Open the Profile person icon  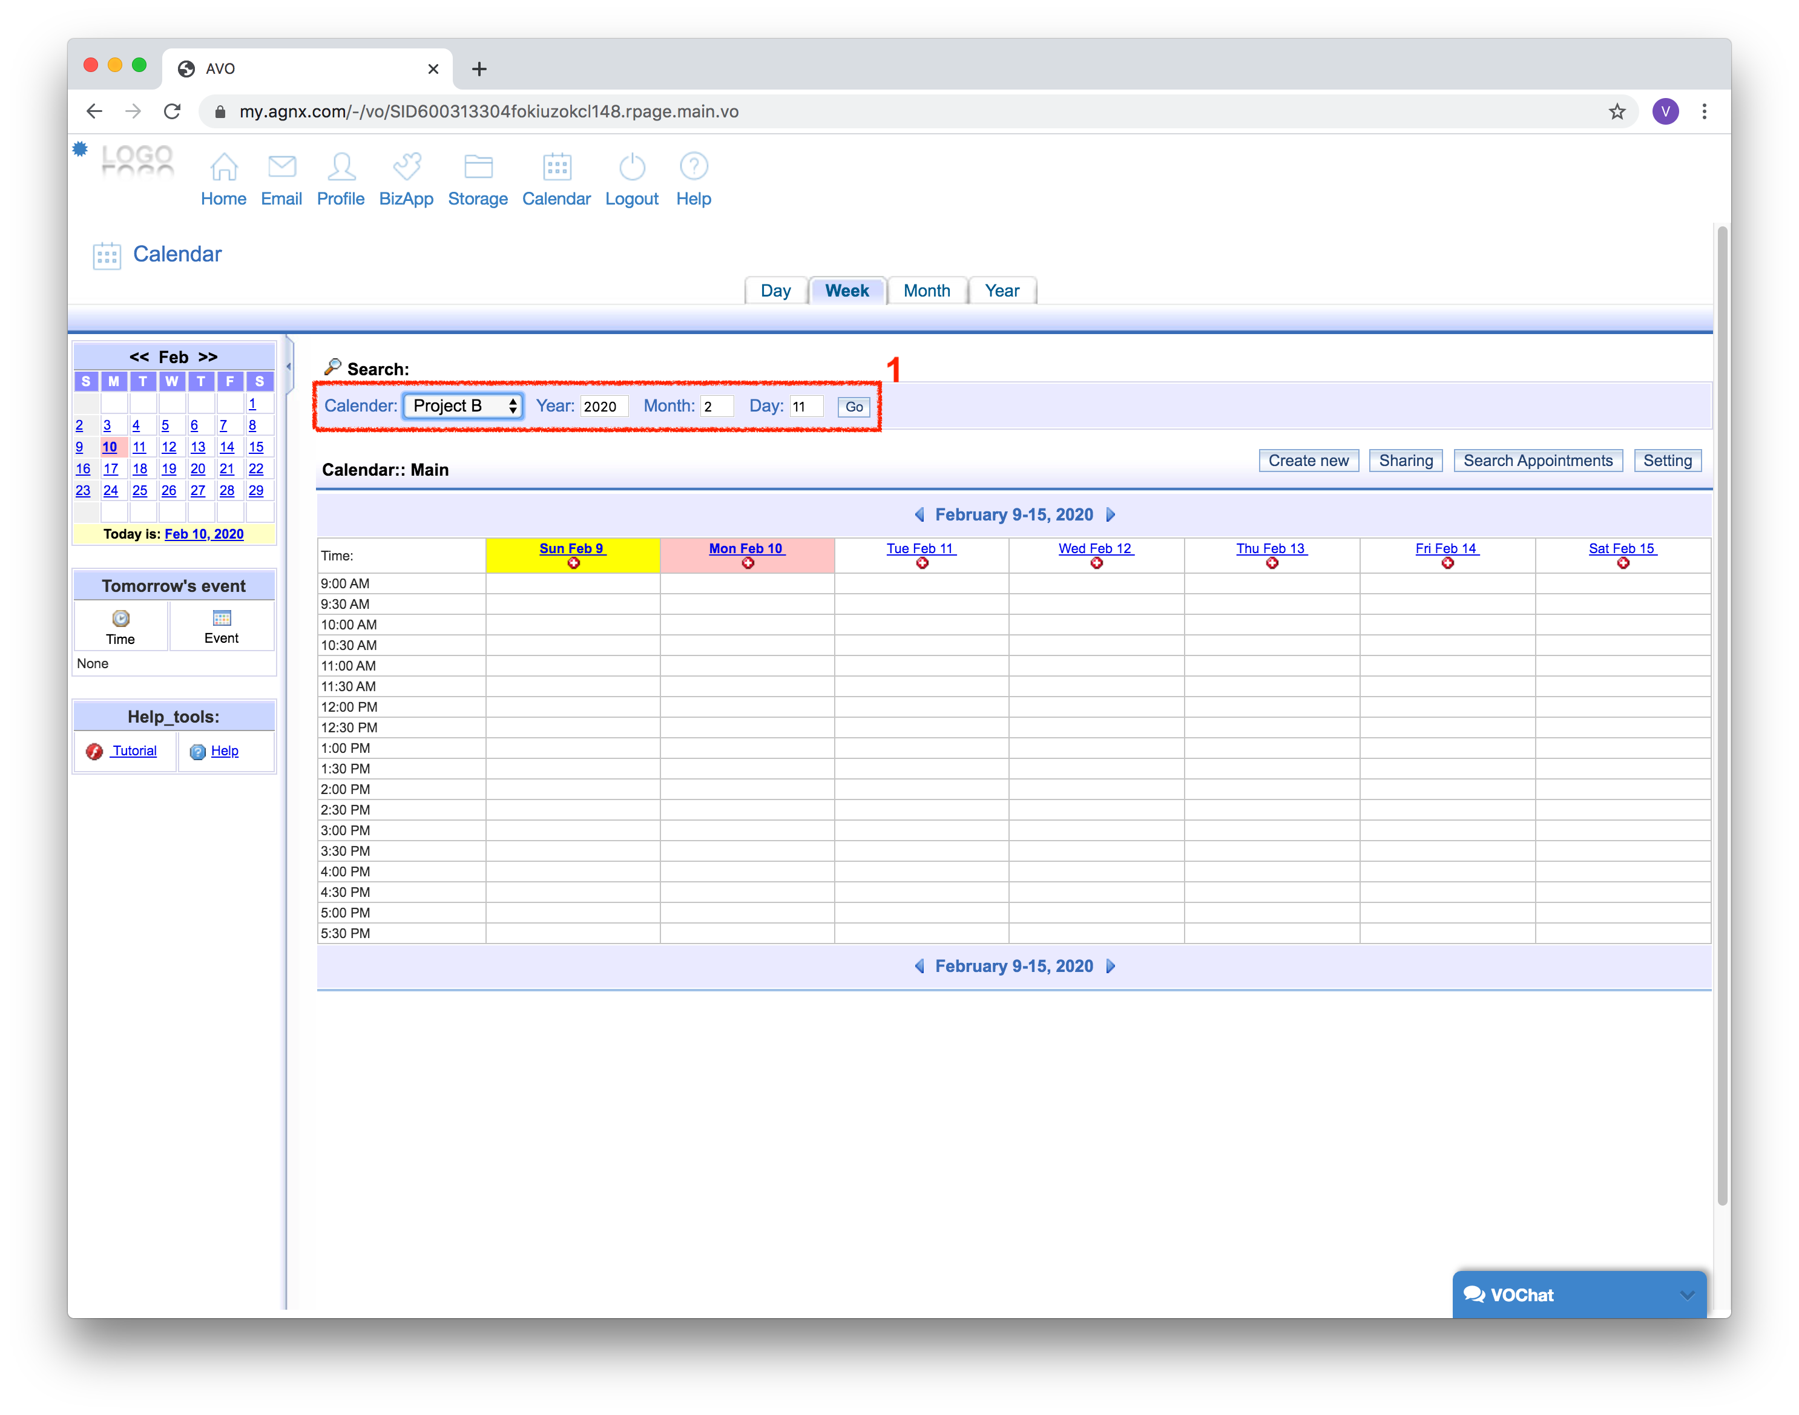[341, 166]
